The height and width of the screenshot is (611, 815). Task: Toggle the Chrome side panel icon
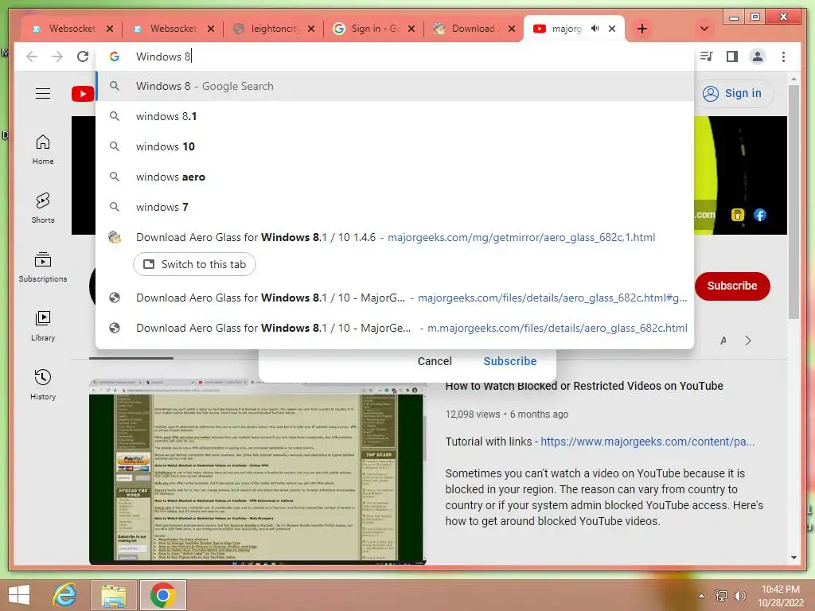[x=732, y=56]
